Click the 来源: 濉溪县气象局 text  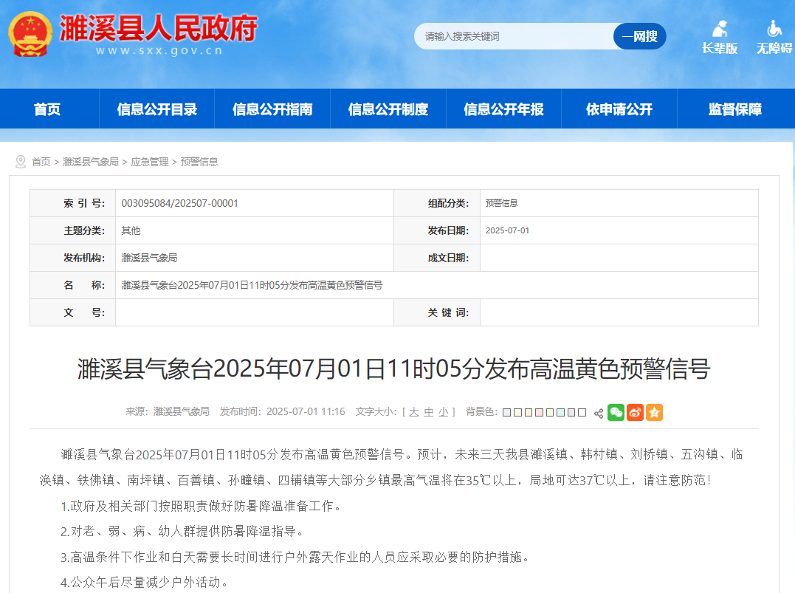pos(168,412)
